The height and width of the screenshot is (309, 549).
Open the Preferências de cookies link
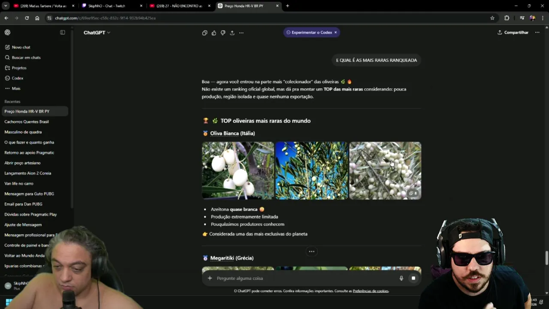pos(371,291)
